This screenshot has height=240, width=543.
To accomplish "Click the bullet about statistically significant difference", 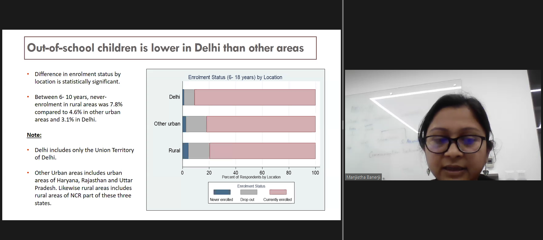I will click(77, 78).
